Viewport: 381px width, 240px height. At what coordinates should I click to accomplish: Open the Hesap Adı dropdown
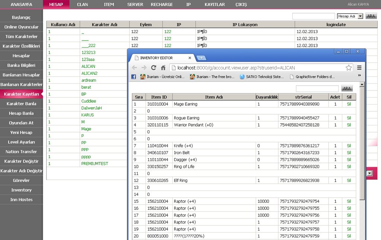click(350, 16)
